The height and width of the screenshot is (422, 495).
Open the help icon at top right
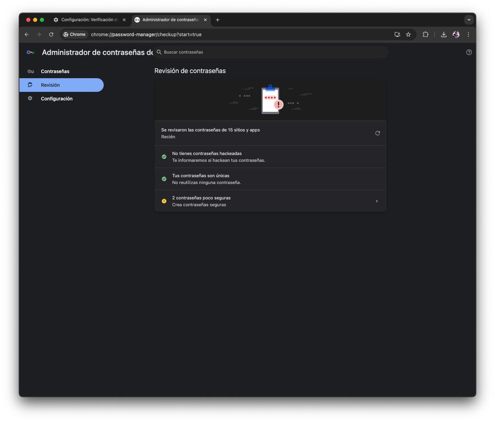pyautogui.click(x=469, y=52)
